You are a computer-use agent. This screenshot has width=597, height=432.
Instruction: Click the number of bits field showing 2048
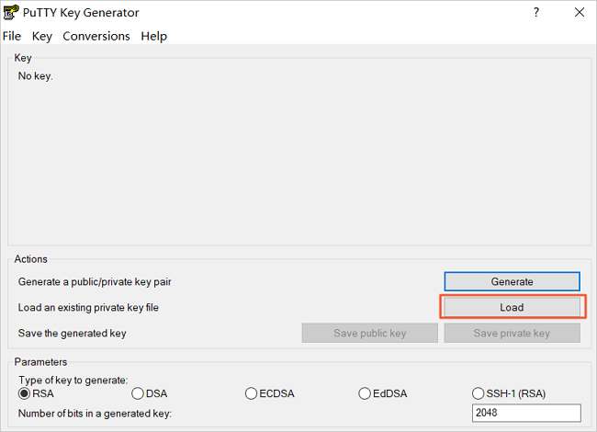coord(526,413)
